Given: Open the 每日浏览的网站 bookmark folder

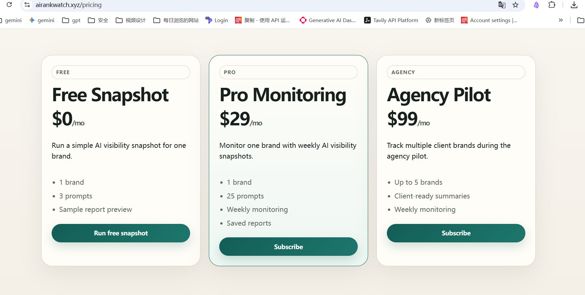Looking at the screenshot, I should (176, 20).
